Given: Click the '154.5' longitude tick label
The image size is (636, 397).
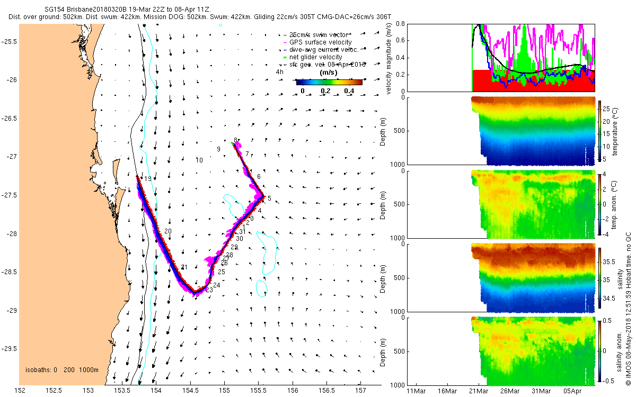Looking at the screenshot, I should tap(190, 391).
